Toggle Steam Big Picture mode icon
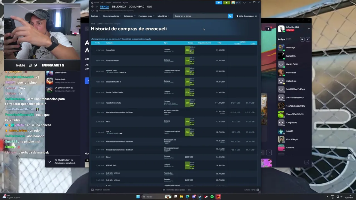356x200 pixels. (x=244, y=2)
